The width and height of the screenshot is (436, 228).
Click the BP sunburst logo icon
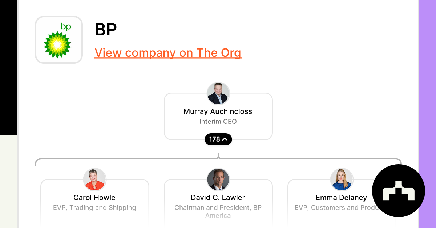click(x=57, y=44)
